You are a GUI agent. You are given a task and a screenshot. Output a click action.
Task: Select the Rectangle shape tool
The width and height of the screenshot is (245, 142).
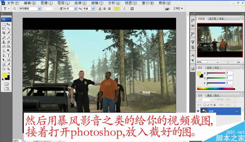[x=9, y=59]
